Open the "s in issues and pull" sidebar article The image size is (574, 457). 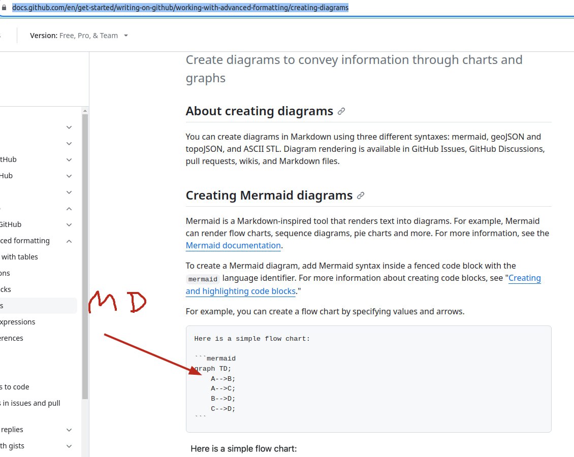[30, 403]
